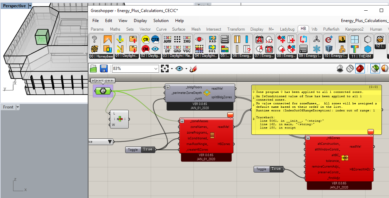Screen dimensions: 389x198
Task: Enable wireframe preview mode cylinder icon
Action: [350, 69]
